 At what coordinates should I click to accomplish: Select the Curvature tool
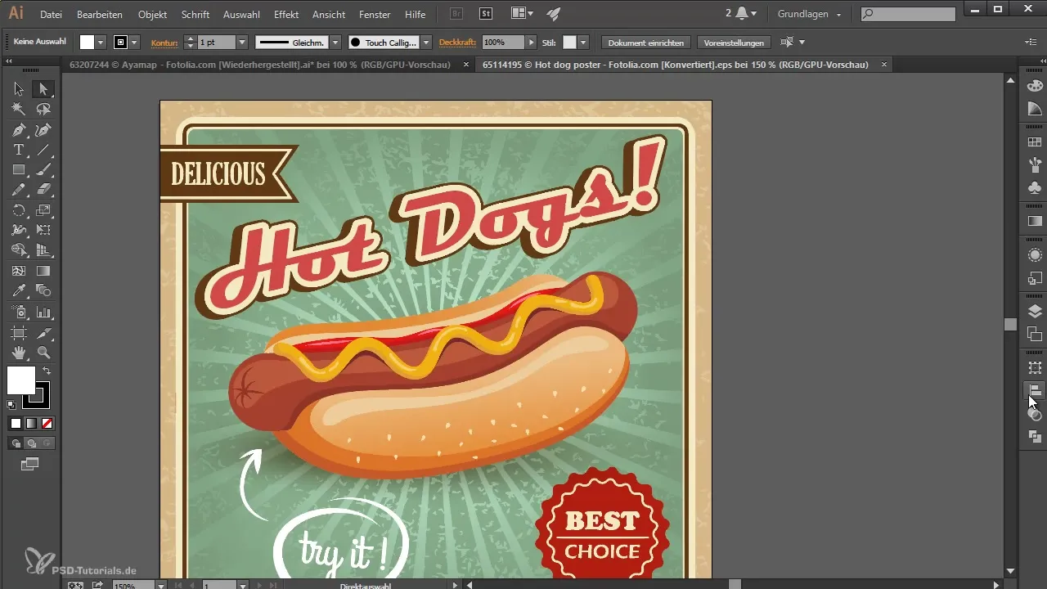click(43, 129)
